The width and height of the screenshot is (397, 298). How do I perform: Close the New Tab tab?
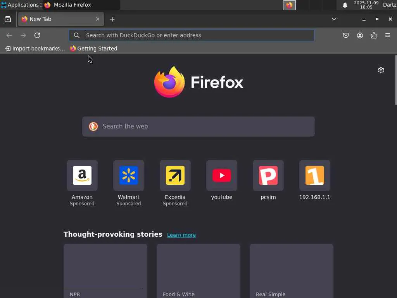pyautogui.click(x=97, y=19)
